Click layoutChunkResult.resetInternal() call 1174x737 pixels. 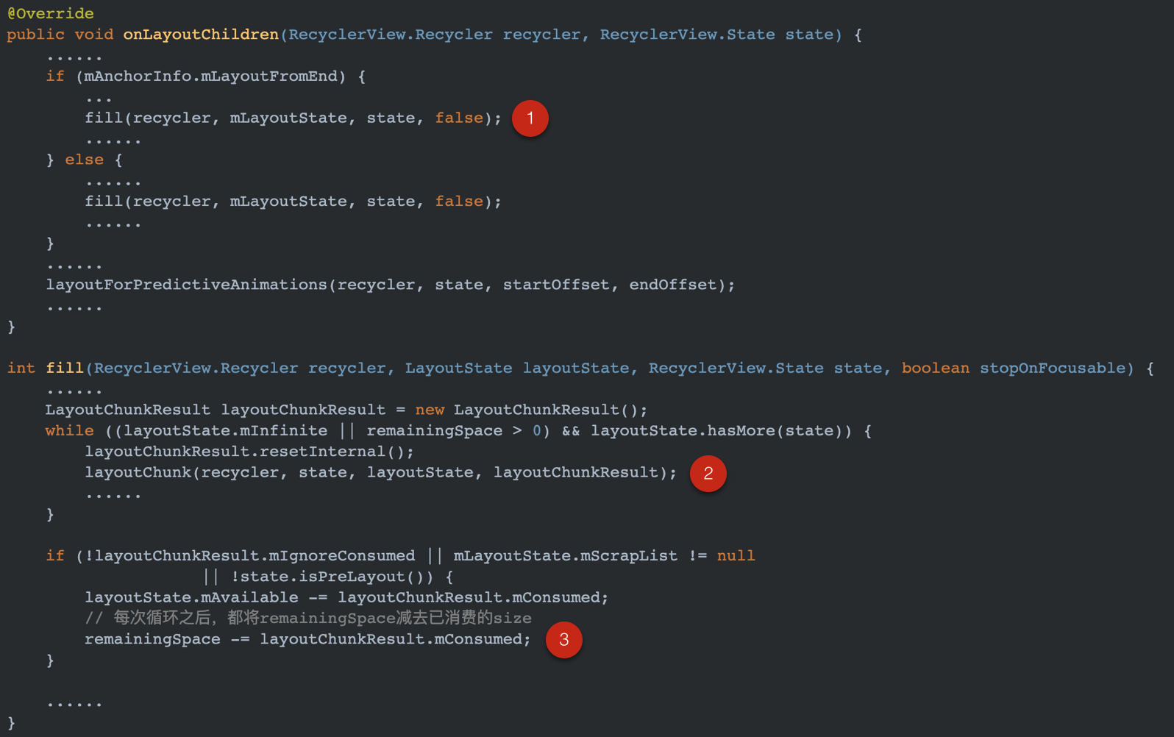[x=249, y=451]
